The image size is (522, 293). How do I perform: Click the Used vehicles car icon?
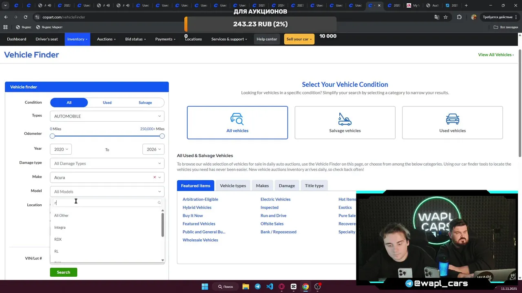click(452, 119)
